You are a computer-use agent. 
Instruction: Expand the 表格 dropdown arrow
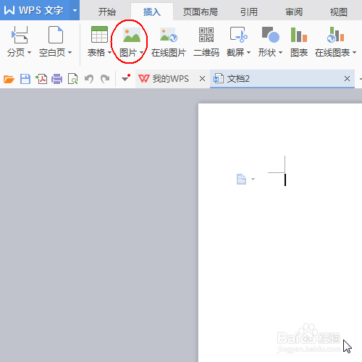[109, 52]
